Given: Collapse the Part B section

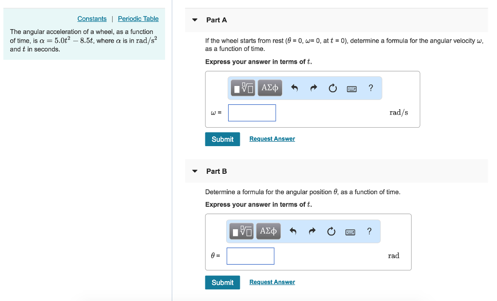Looking at the screenshot, I should click(194, 171).
